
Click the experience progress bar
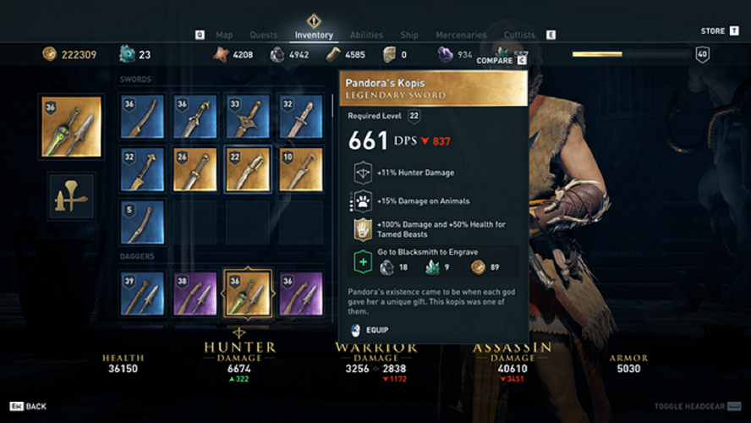(x=631, y=54)
